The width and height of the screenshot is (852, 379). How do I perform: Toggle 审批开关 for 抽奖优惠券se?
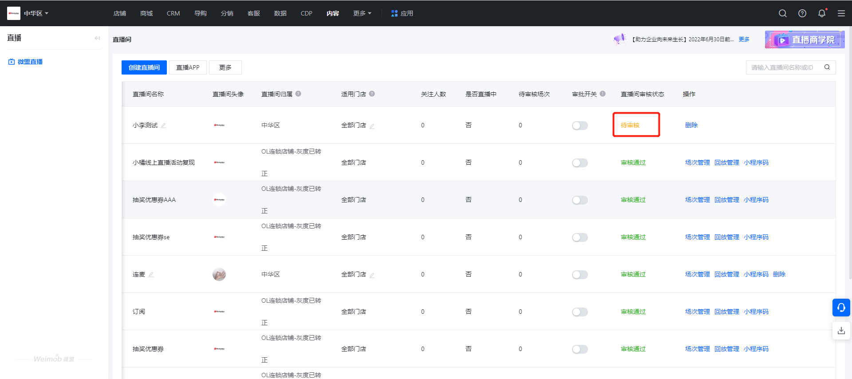[580, 237]
